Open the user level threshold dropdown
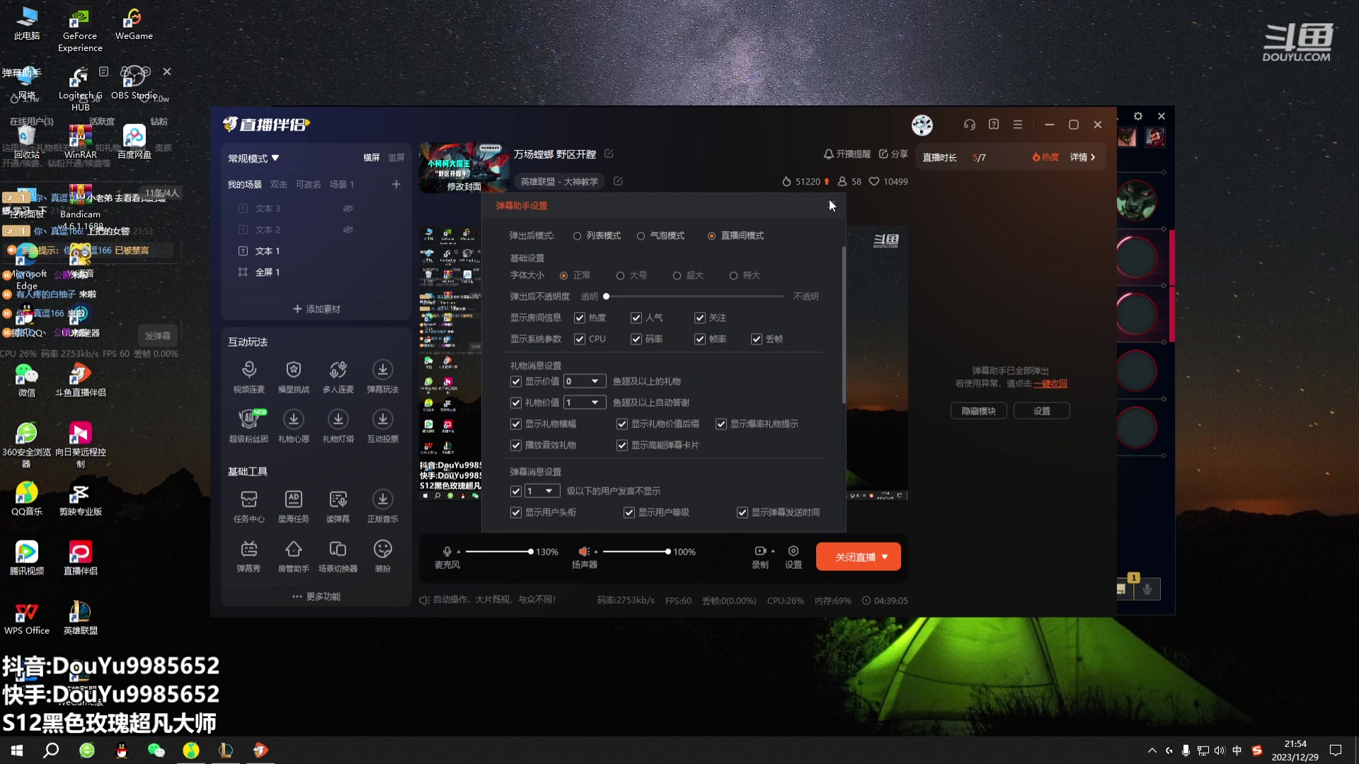The image size is (1359, 764). tap(542, 491)
